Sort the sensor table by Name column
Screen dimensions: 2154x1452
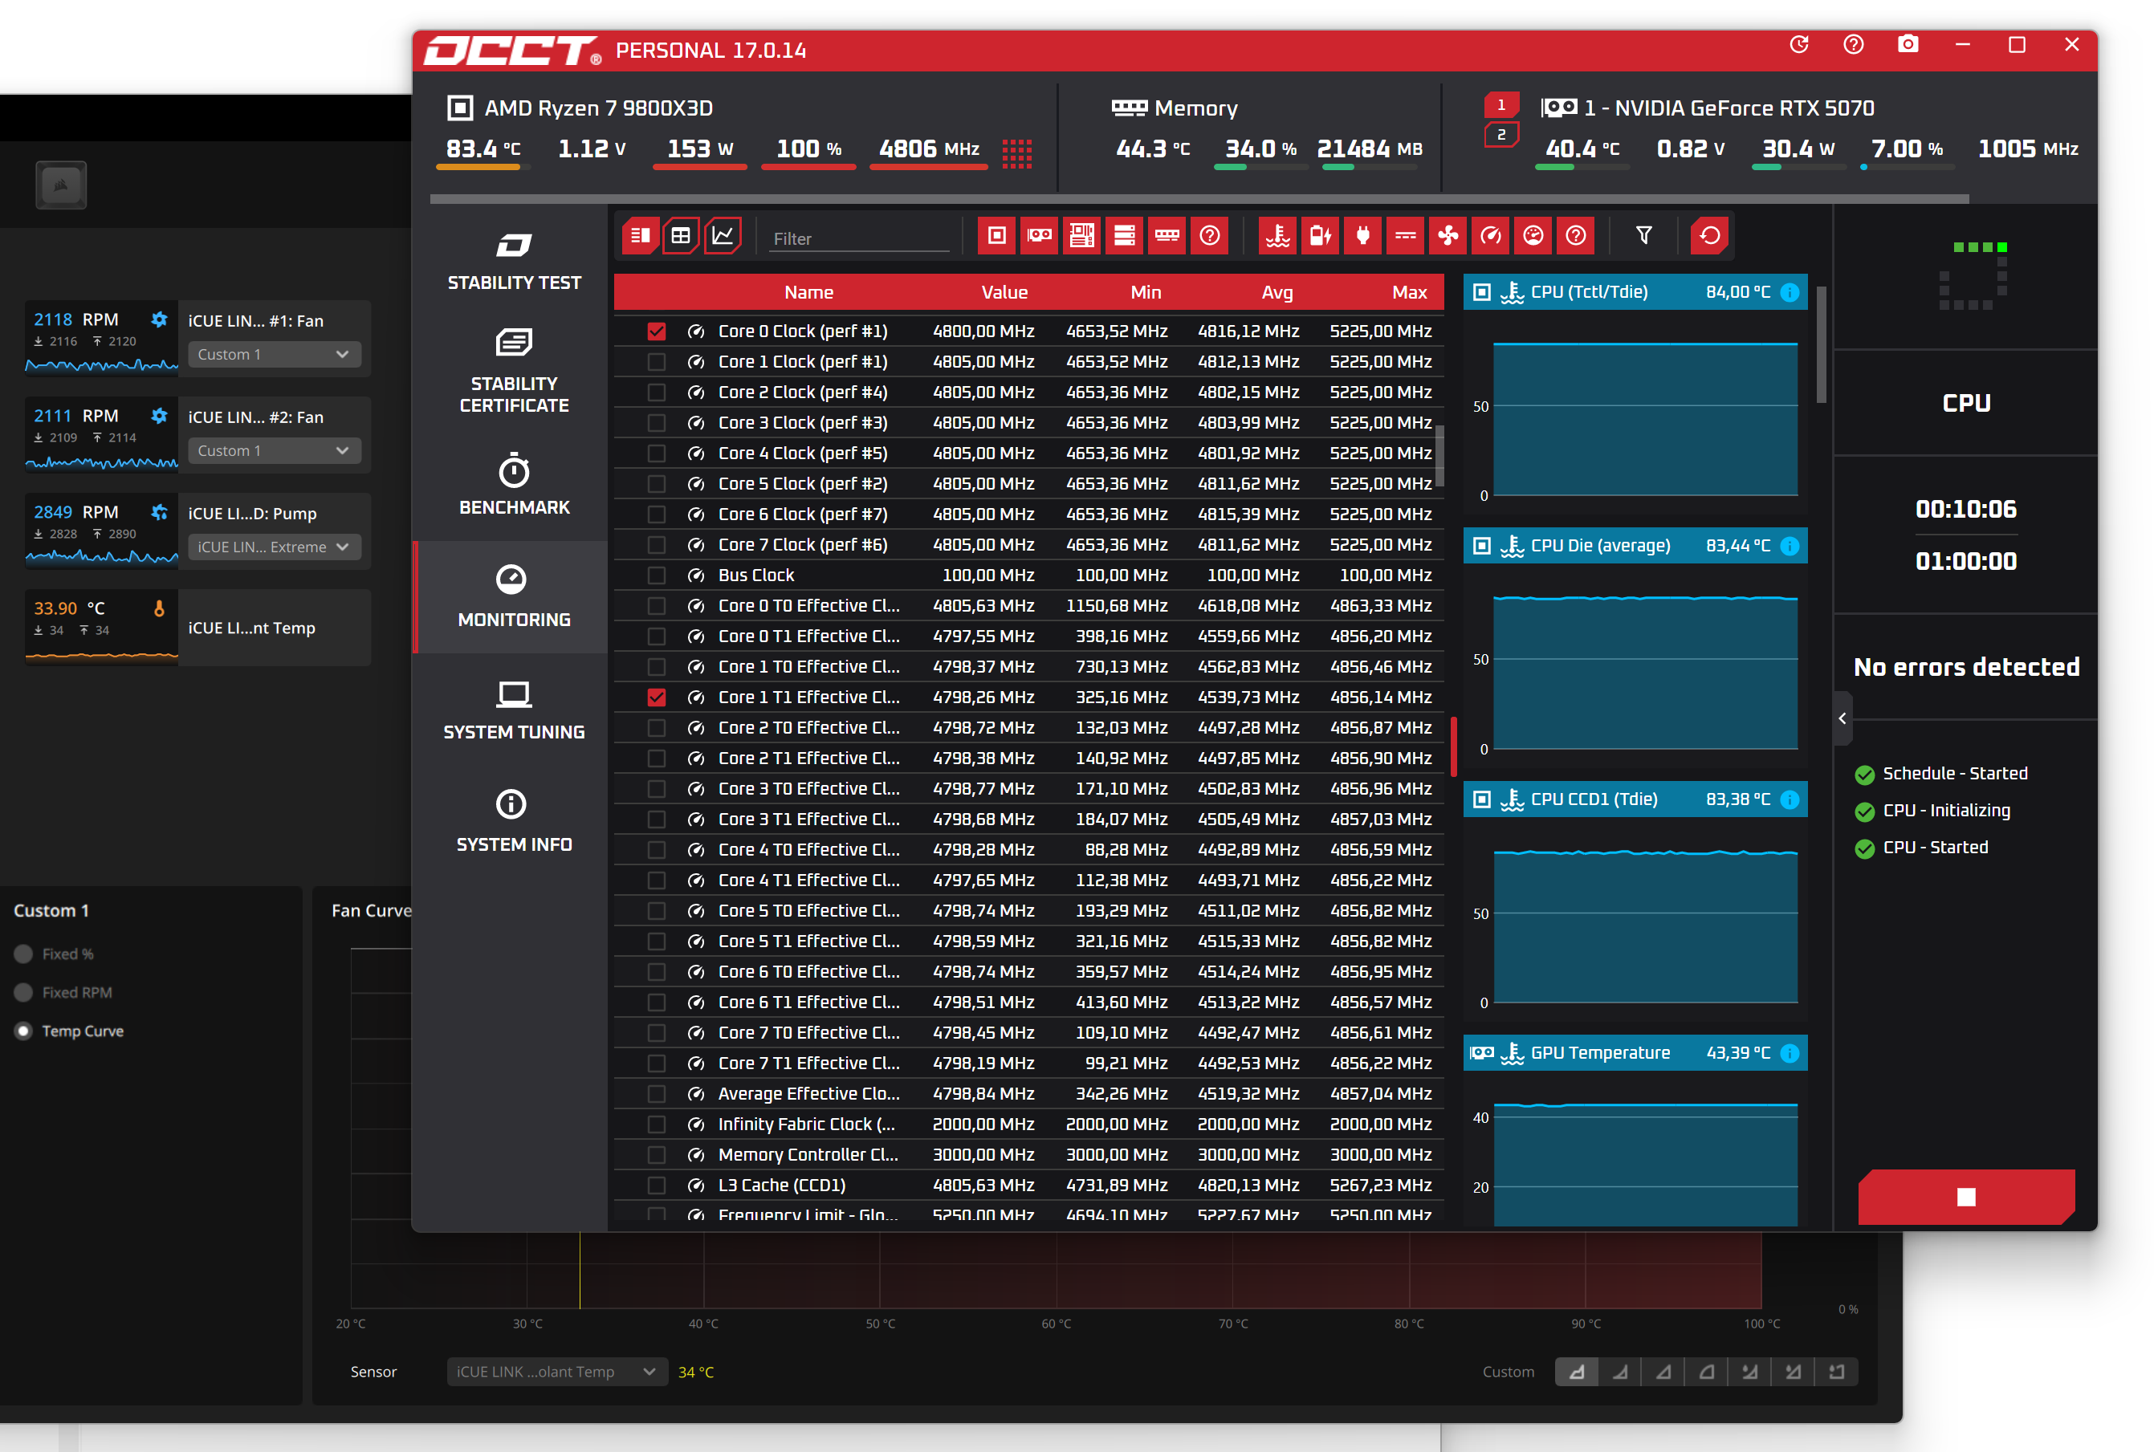(x=808, y=293)
